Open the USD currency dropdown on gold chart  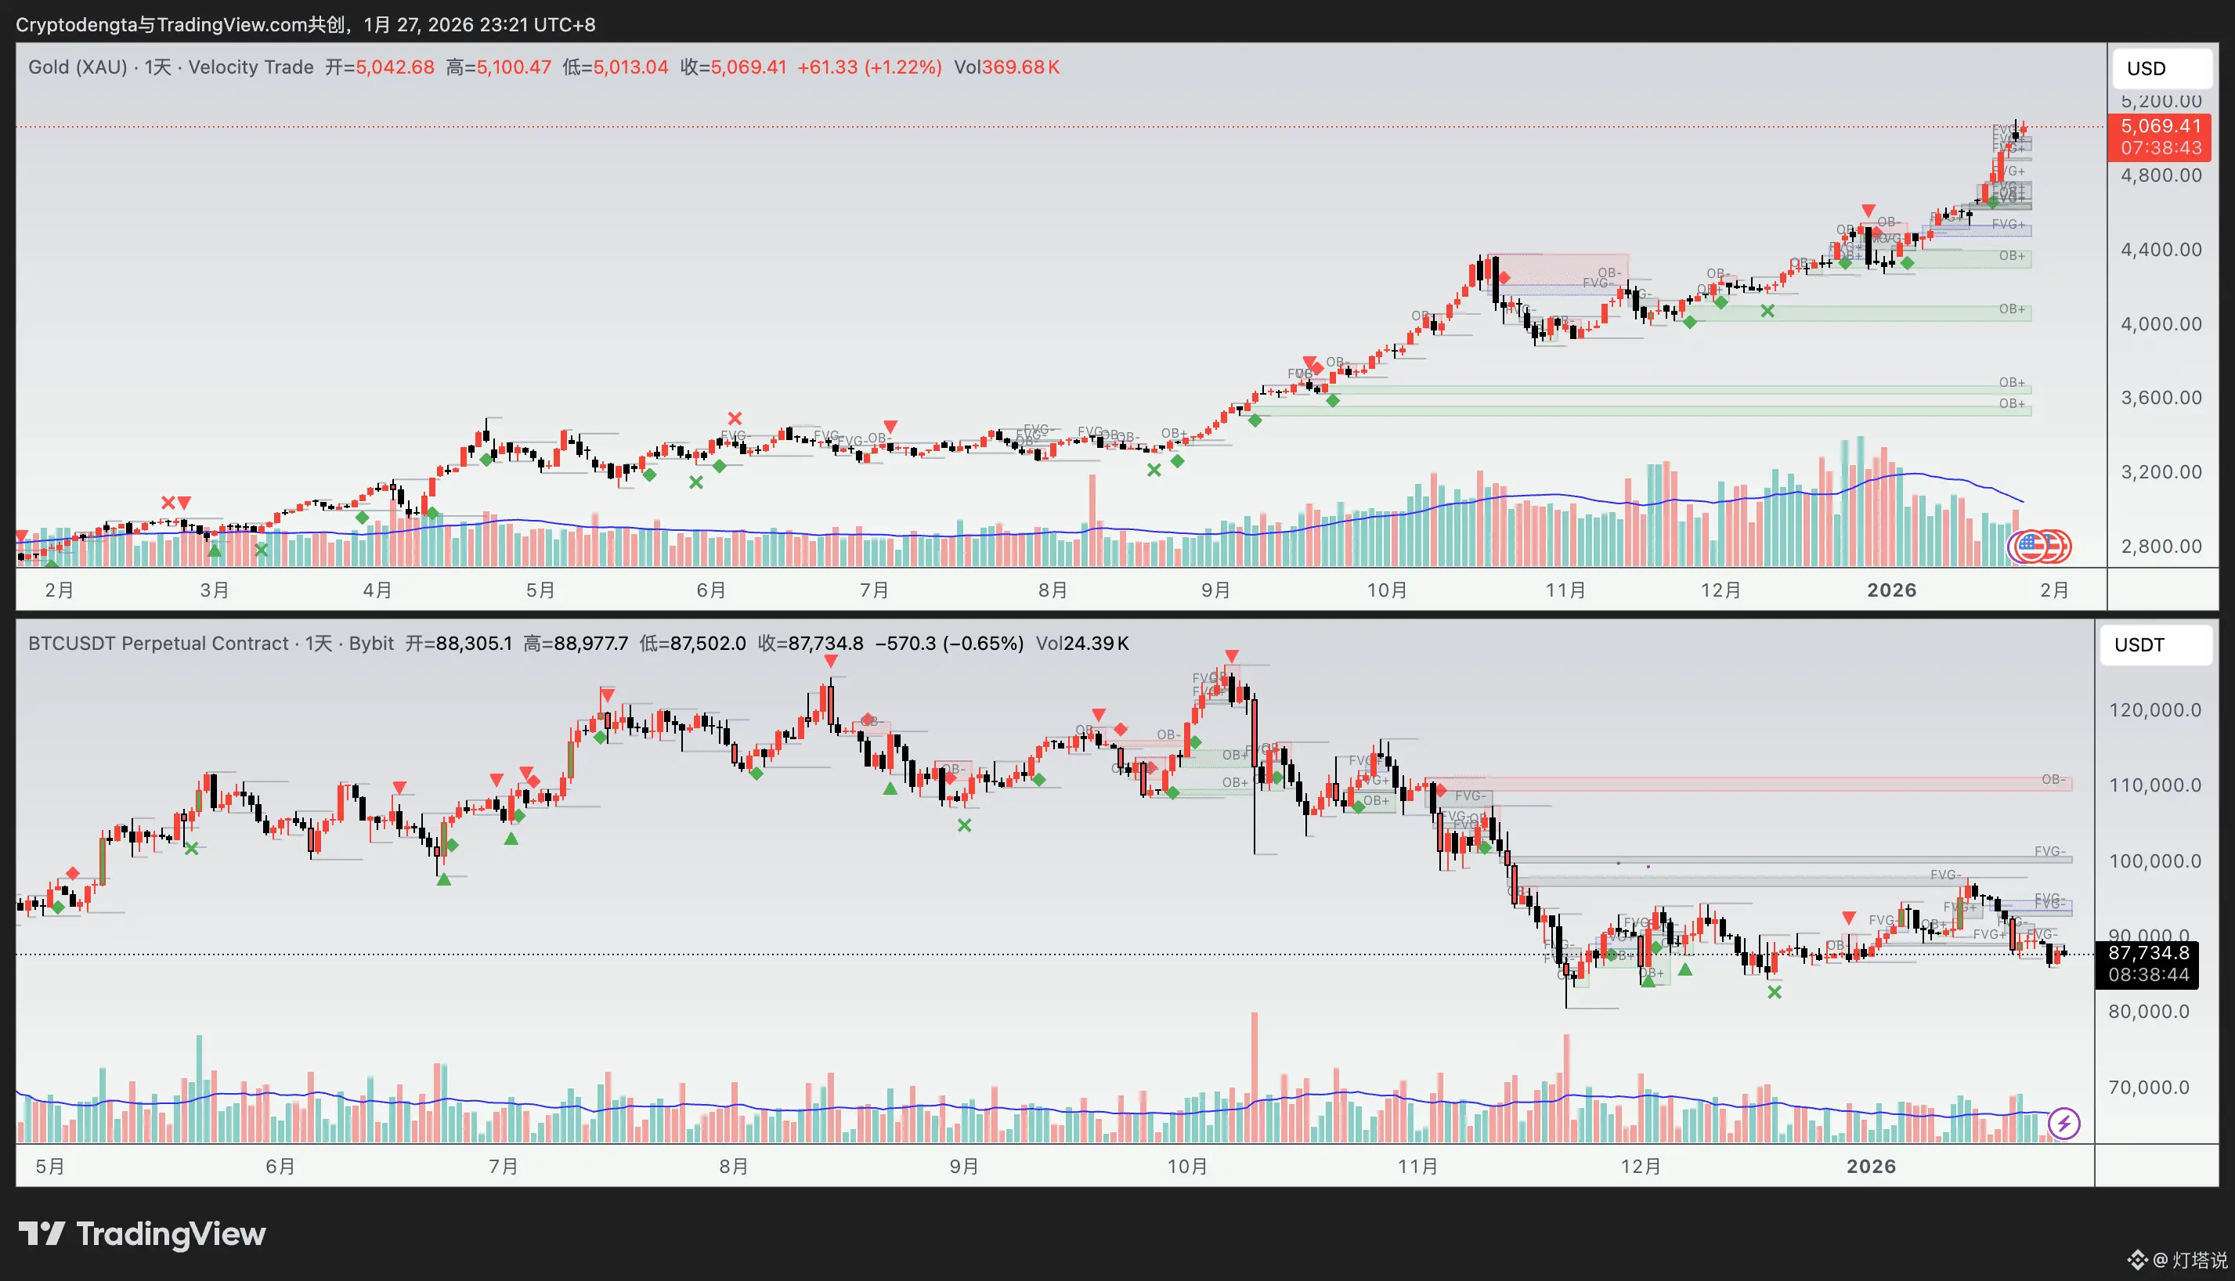[2161, 69]
